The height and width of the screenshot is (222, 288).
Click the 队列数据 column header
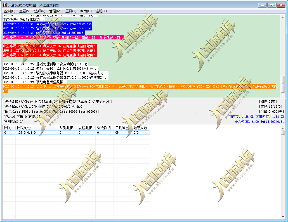point(68,128)
